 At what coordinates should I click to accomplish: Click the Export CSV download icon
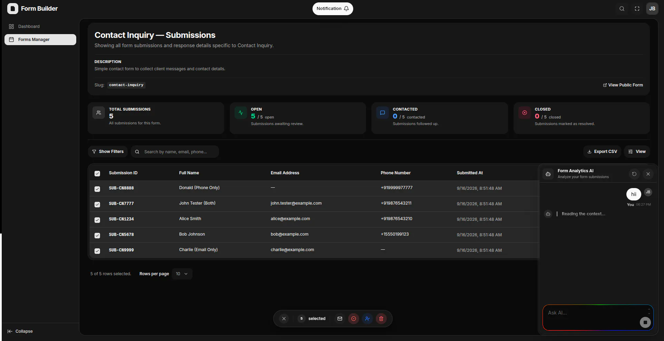click(589, 152)
